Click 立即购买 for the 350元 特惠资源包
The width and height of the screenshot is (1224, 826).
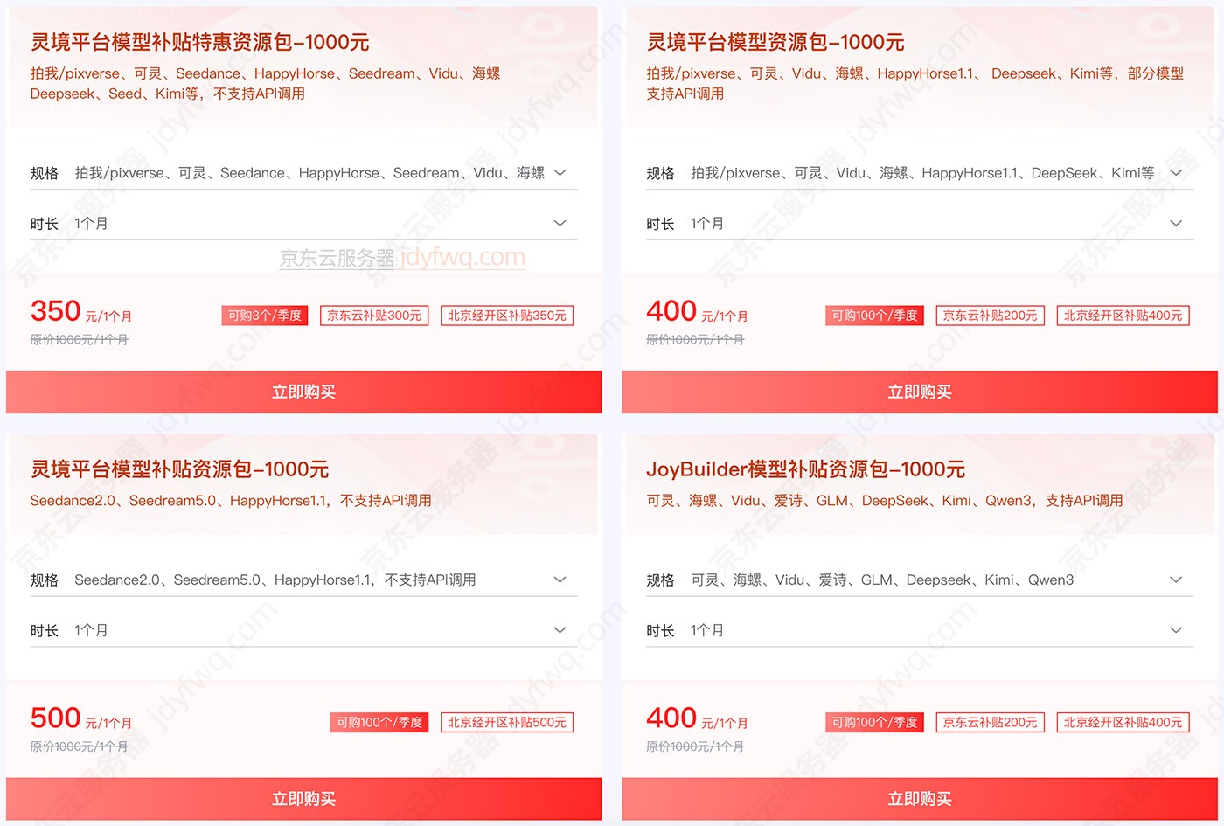[x=303, y=392]
